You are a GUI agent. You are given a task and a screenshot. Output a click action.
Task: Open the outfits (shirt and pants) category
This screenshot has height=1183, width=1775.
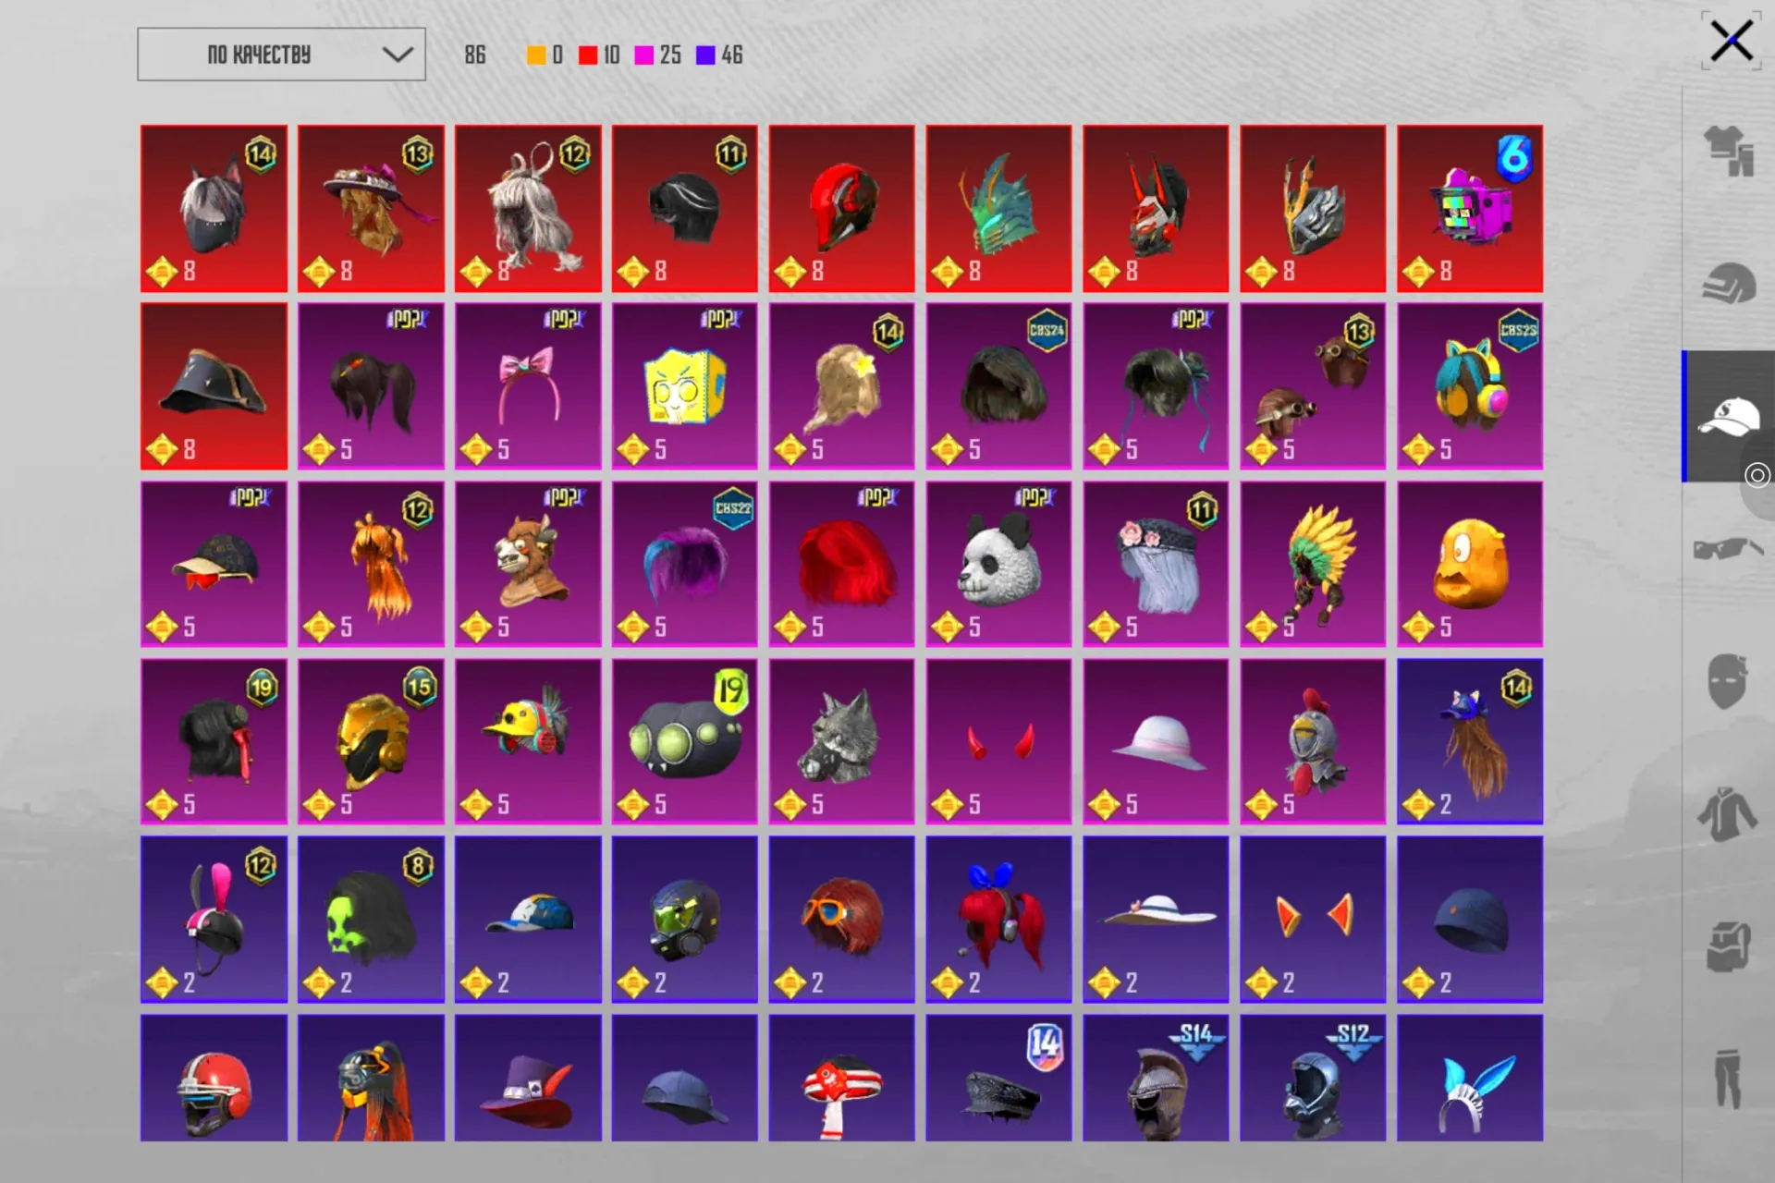click(1729, 150)
